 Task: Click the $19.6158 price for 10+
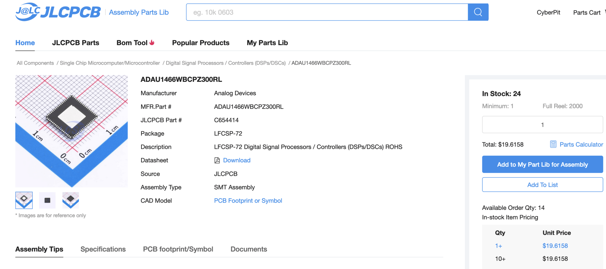[555, 259]
